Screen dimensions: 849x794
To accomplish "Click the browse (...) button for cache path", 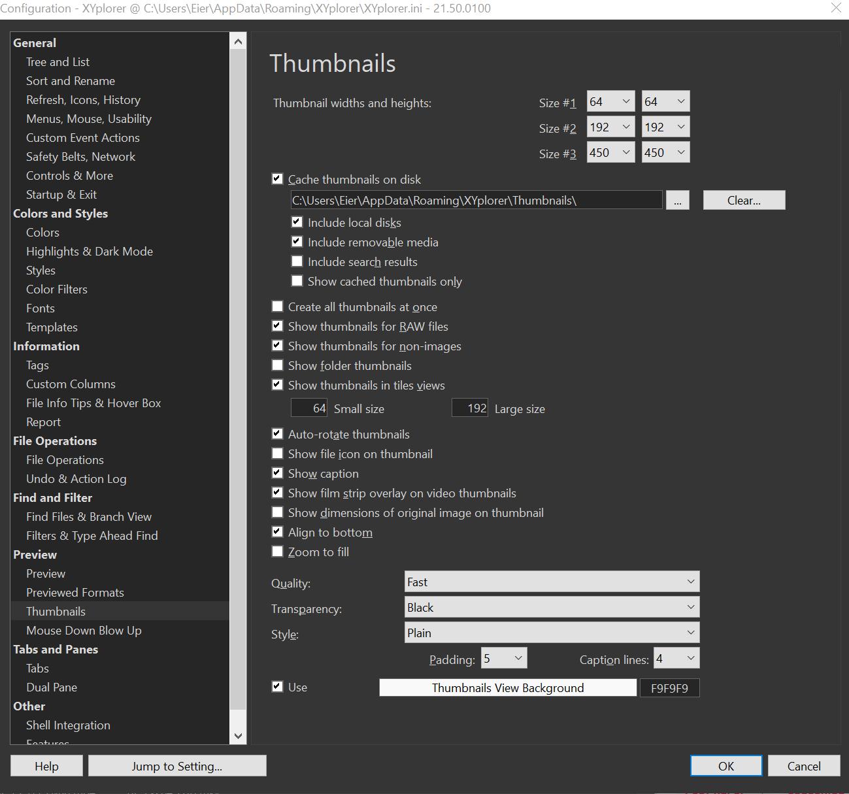I will coord(677,201).
